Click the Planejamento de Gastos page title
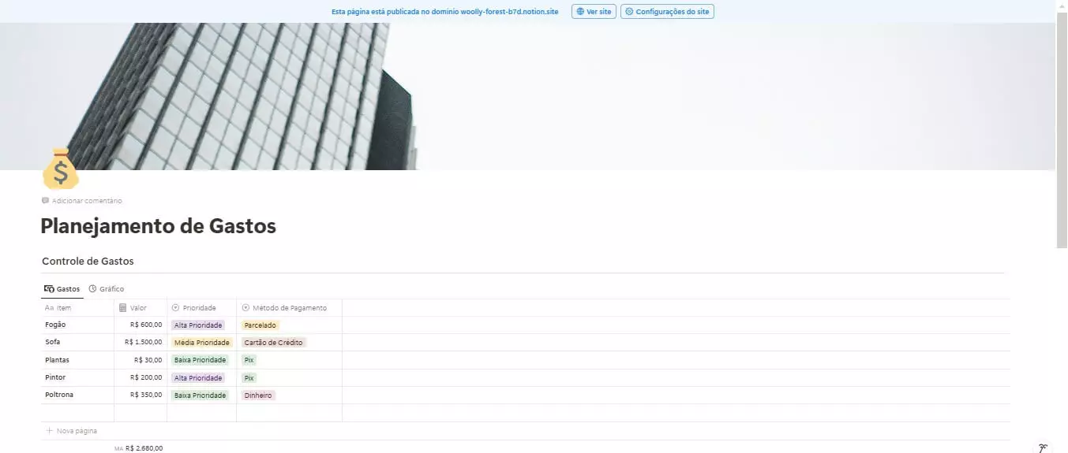 point(158,227)
